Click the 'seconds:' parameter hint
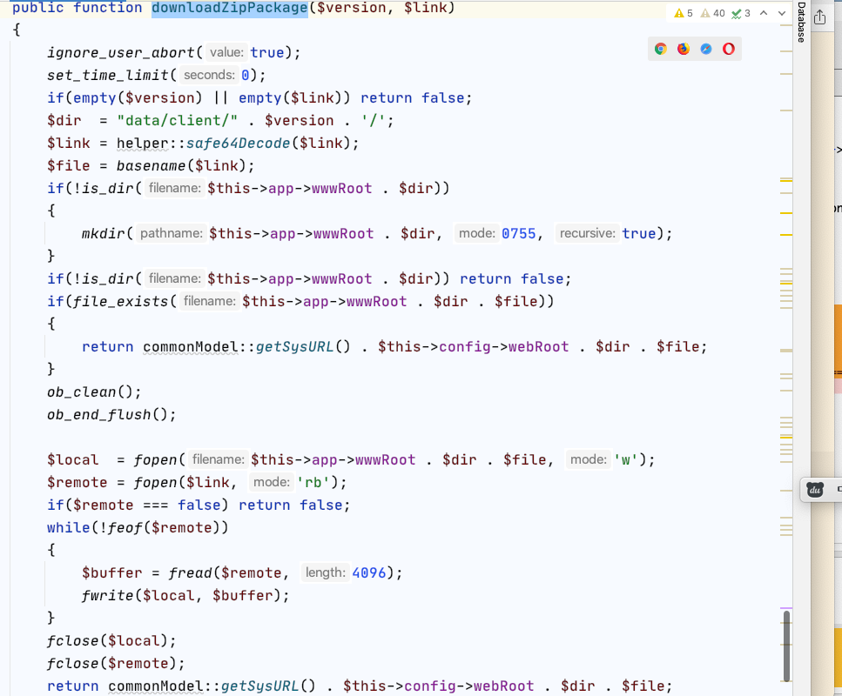Viewport: 842px width, 696px height. click(x=209, y=75)
